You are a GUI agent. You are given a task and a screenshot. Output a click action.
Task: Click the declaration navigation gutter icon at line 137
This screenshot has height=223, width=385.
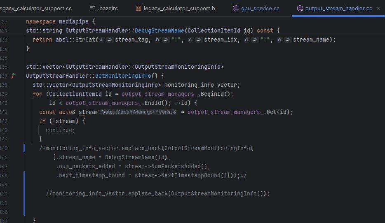tap(13, 76)
